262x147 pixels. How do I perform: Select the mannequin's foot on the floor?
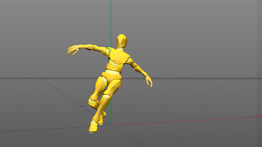(x=93, y=127)
